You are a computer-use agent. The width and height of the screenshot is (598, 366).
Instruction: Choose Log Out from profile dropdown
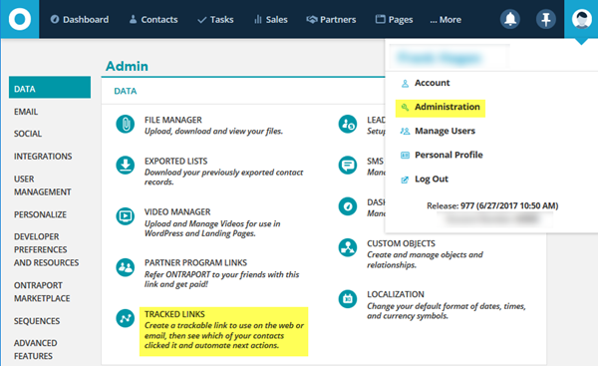tap(432, 179)
